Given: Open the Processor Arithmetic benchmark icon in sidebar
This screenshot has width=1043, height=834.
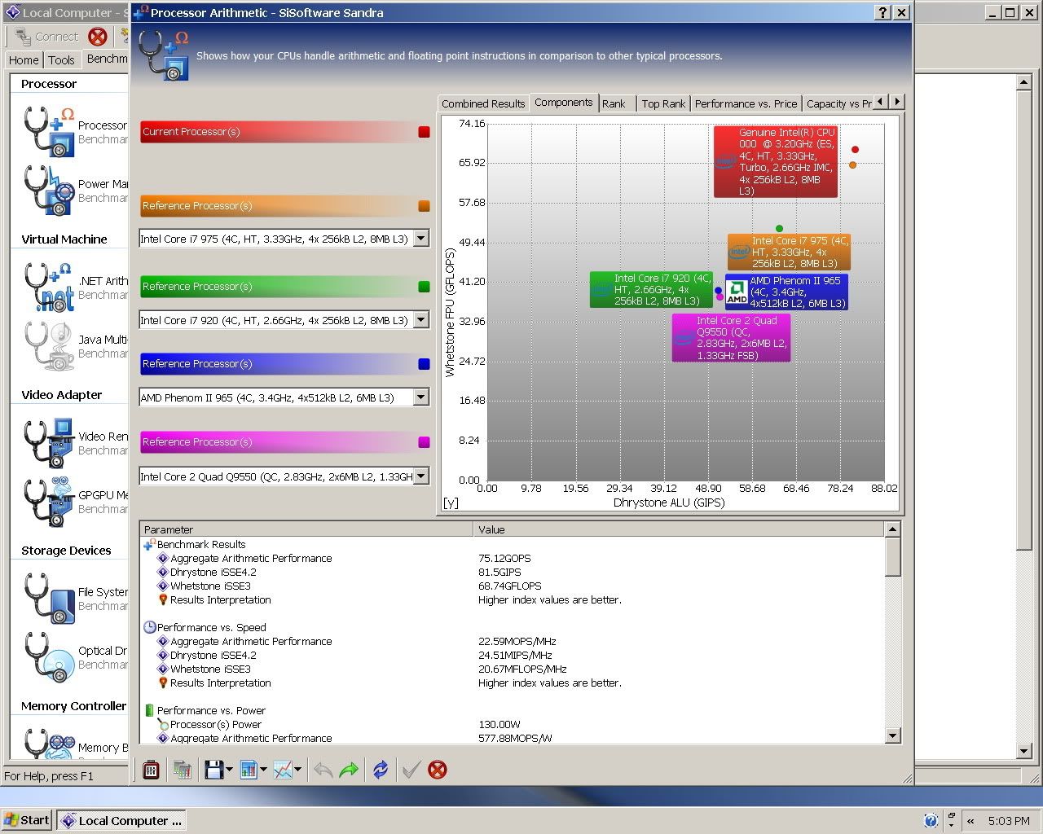Looking at the screenshot, I should point(50,131).
